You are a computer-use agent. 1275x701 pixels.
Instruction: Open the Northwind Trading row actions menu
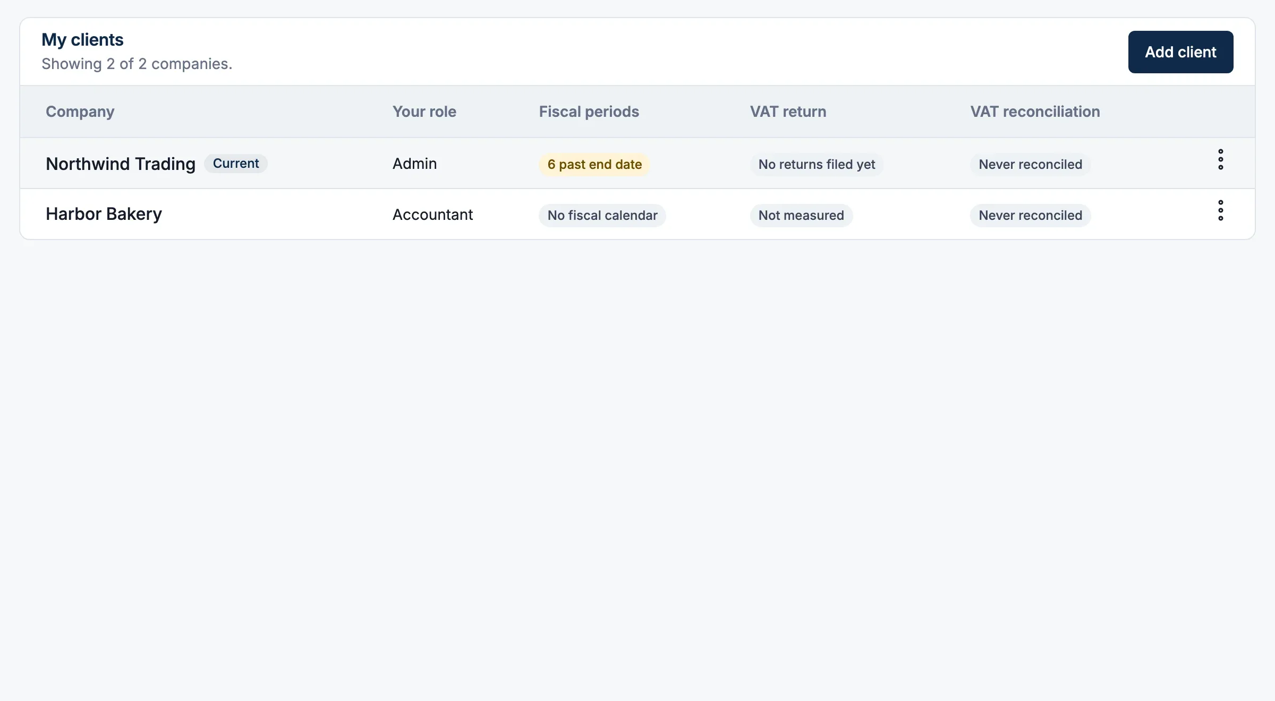[x=1220, y=159]
